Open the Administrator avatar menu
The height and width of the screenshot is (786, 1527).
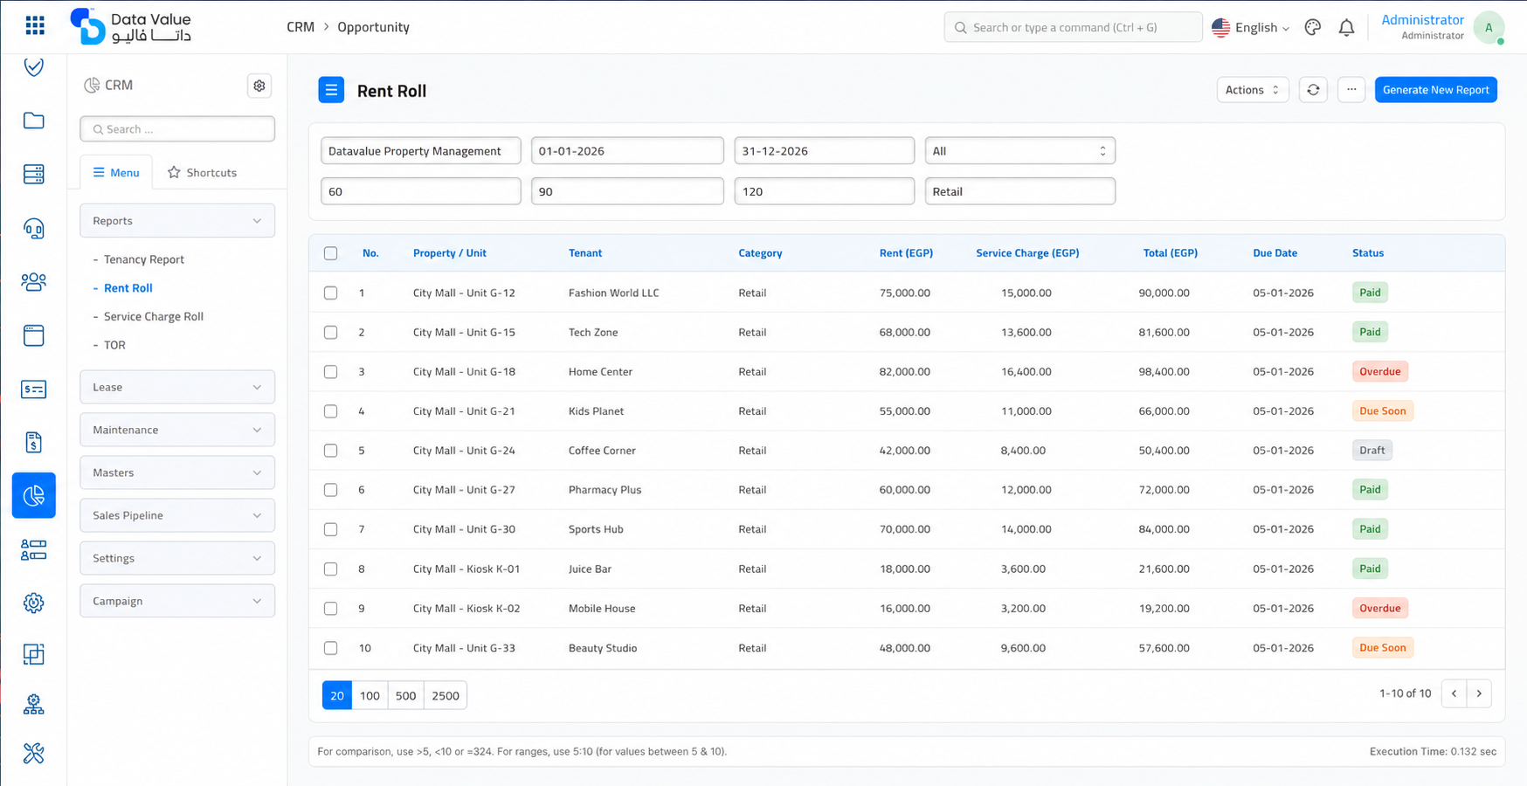pos(1489,28)
